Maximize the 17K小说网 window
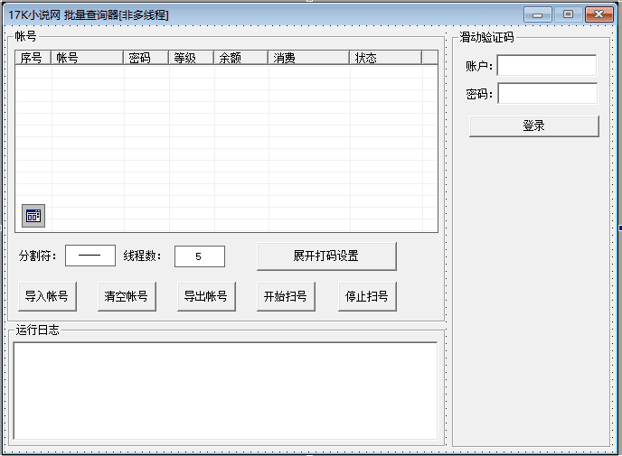The height and width of the screenshot is (456, 622). tap(568, 14)
